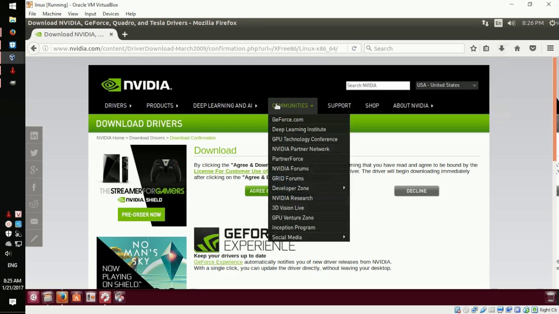This screenshot has height=314, width=559.
Task: Click the NVIDIA logo
Action: point(136,85)
